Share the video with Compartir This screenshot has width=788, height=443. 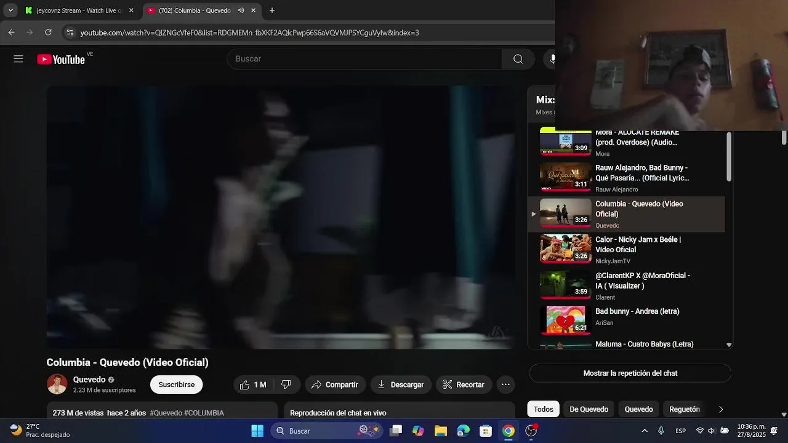pyautogui.click(x=335, y=385)
